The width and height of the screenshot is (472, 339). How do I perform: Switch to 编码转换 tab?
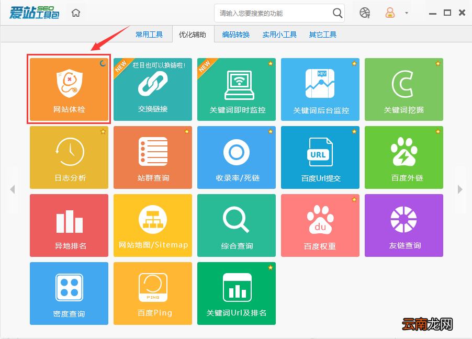(235, 35)
